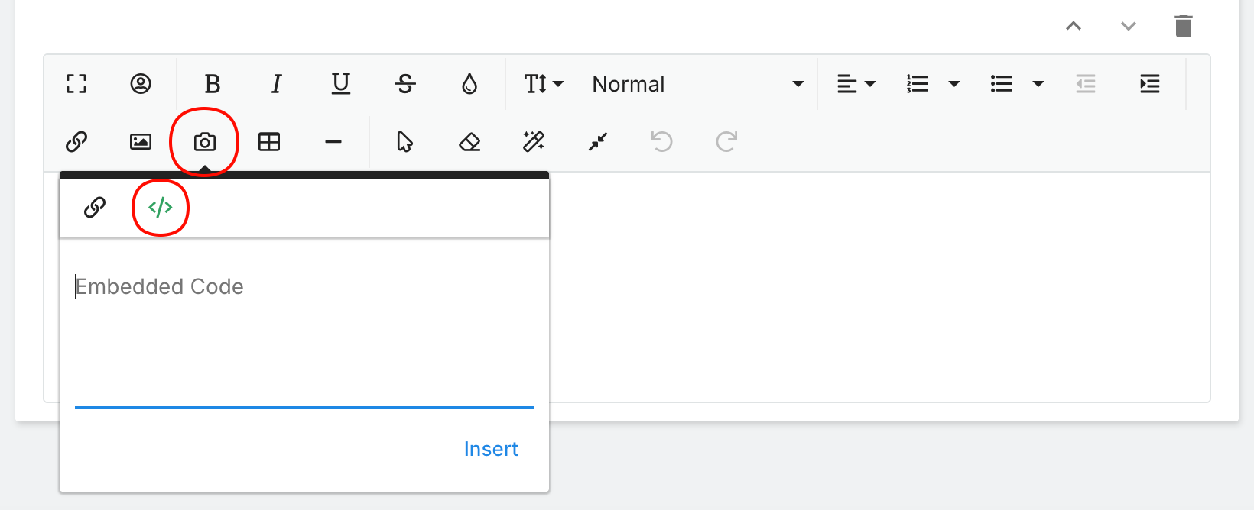Insert a bulleted list
This screenshot has height=510, width=1254.
click(x=1001, y=84)
